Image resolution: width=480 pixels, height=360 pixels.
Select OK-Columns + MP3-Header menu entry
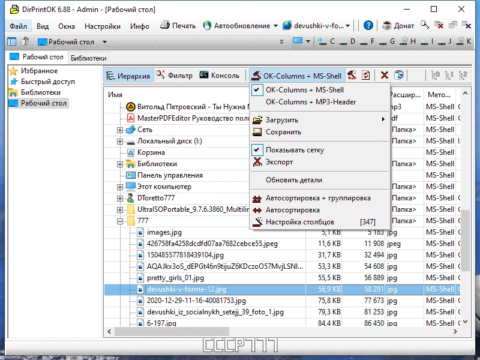tap(320, 102)
